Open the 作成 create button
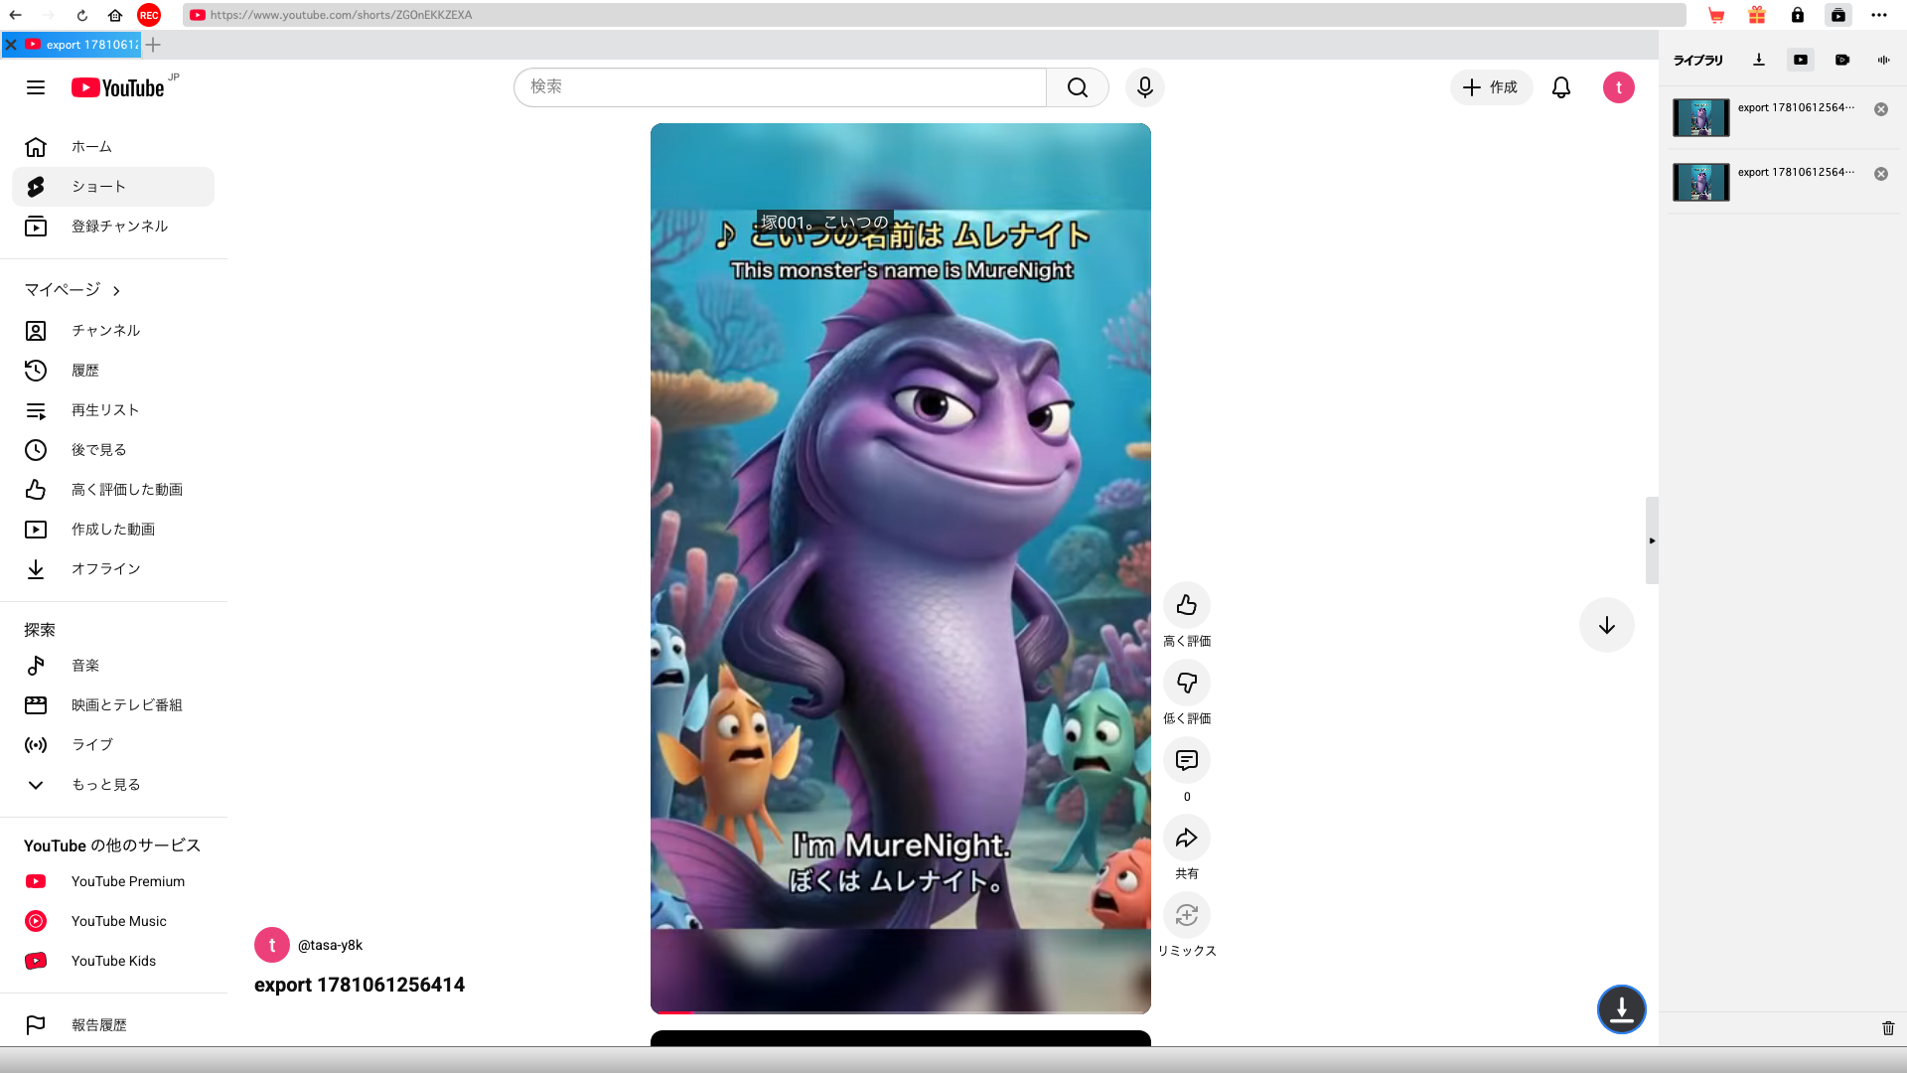1907x1073 pixels. click(1491, 87)
